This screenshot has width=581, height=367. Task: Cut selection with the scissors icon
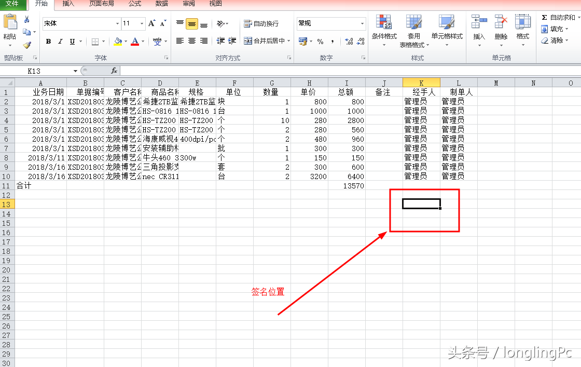pos(26,19)
